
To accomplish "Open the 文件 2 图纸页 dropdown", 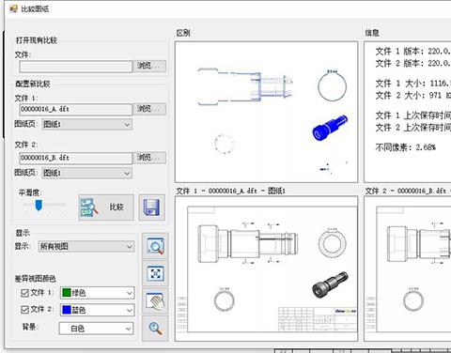I will [87, 173].
